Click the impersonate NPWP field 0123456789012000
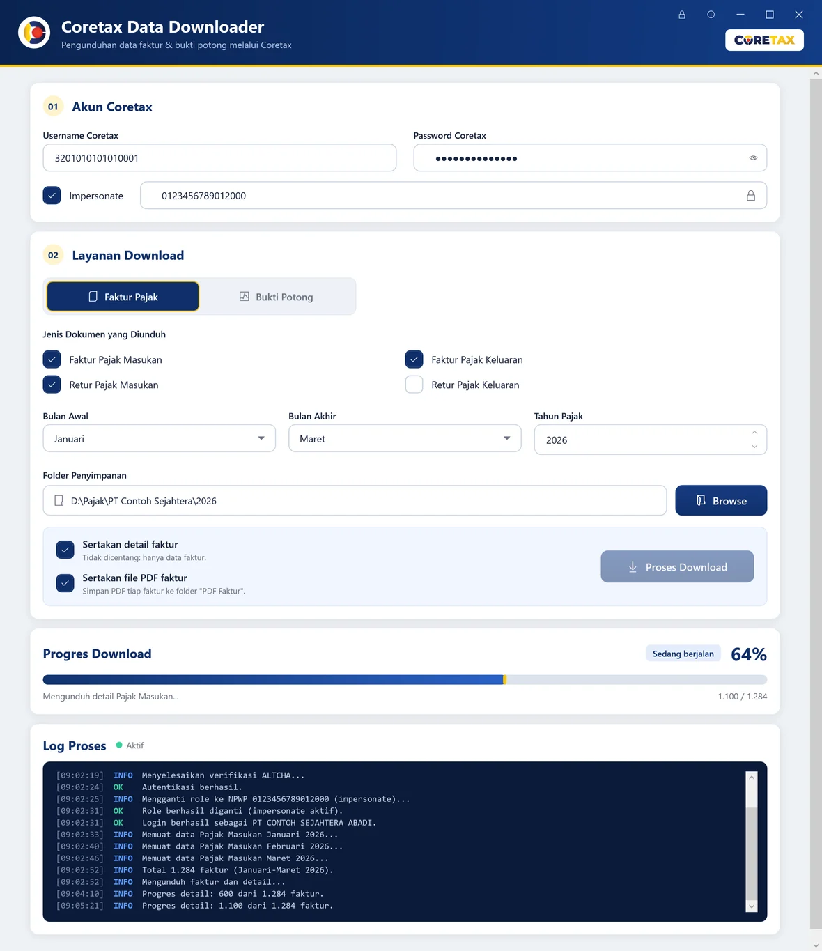 coord(453,196)
